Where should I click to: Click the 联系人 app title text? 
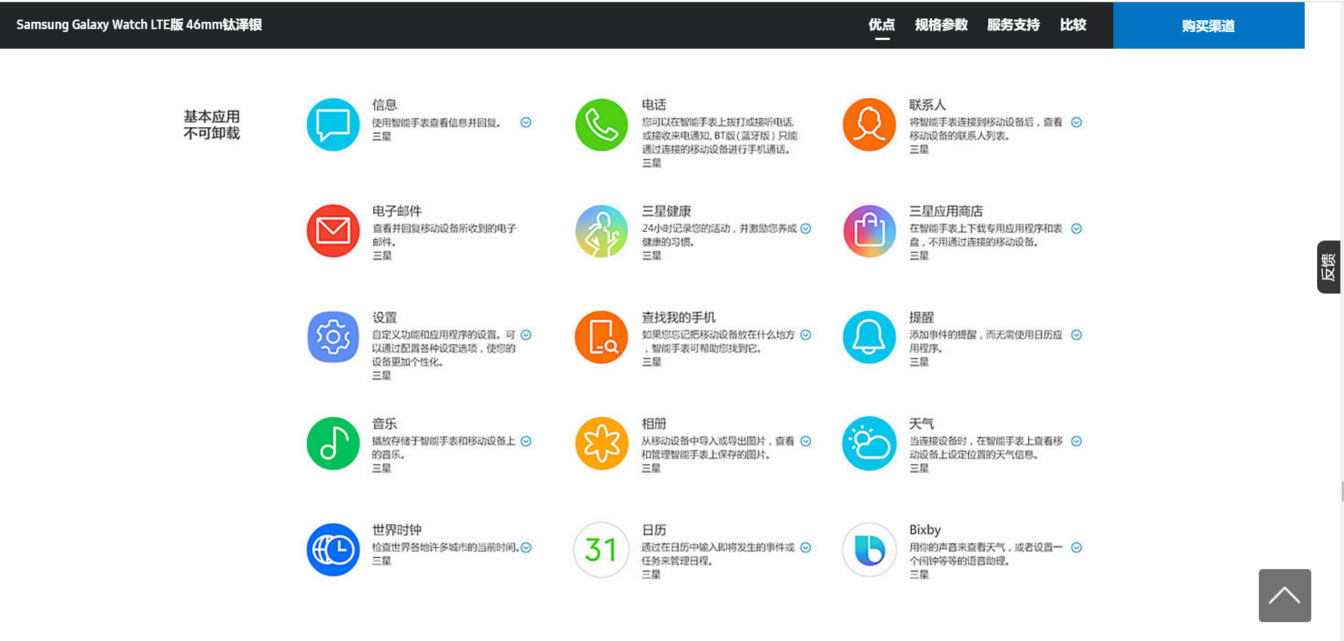[x=928, y=105]
